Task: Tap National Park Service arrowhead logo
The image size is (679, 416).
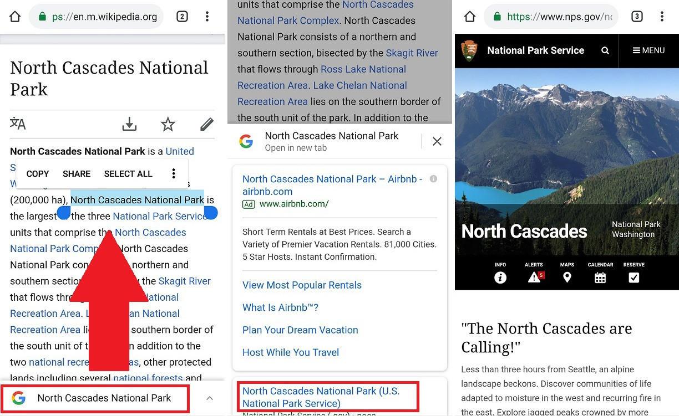Action: [469, 50]
